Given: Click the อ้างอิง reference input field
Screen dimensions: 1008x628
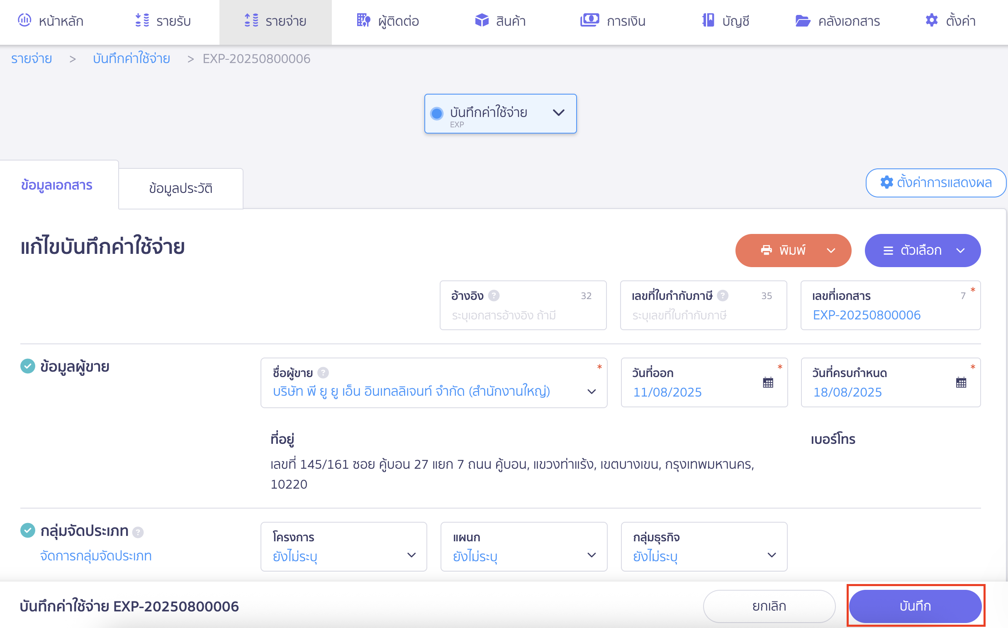Looking at the screenshot, I should click(523, 305).
